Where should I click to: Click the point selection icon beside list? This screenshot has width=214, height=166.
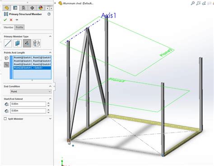click(6, 58)
